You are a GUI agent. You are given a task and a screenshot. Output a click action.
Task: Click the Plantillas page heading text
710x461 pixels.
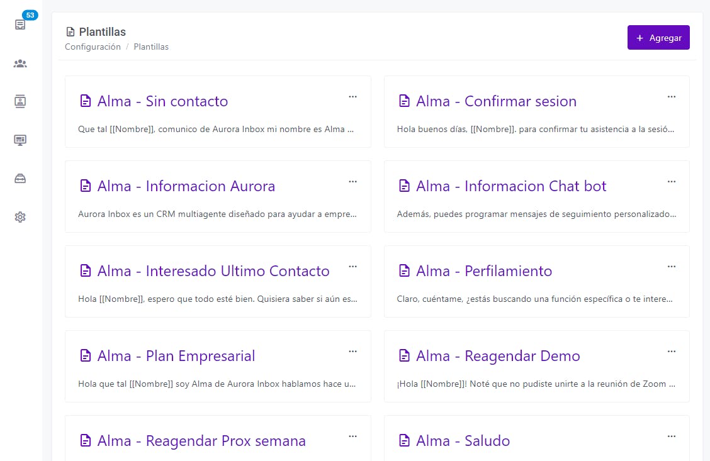(103, 31)
